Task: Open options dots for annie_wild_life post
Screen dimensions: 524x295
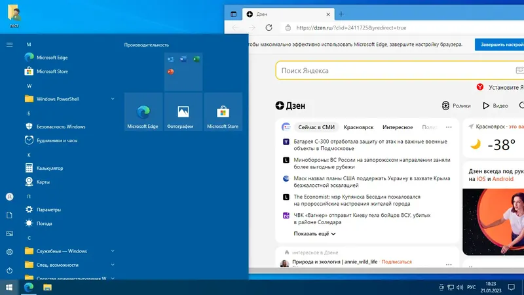Action: [x=449, y=264]
